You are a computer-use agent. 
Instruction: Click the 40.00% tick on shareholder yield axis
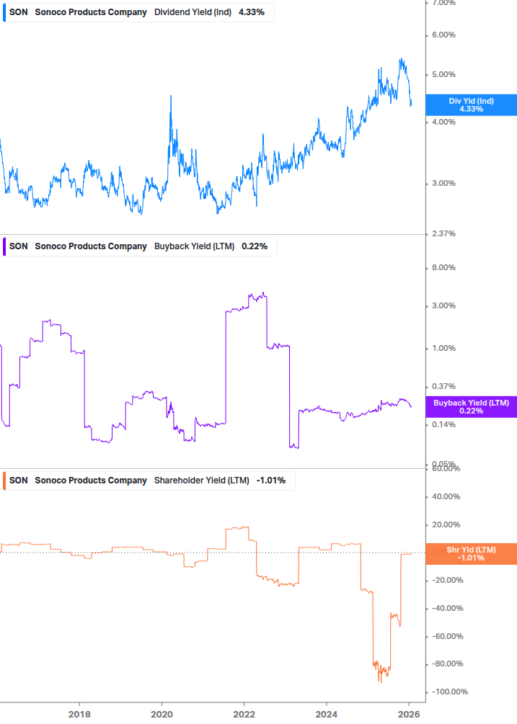[x=446, y=497]
